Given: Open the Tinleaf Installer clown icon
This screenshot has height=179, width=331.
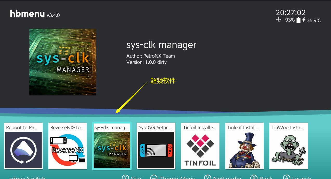Looking at the screenshot, I should click(x=244, y=146).
